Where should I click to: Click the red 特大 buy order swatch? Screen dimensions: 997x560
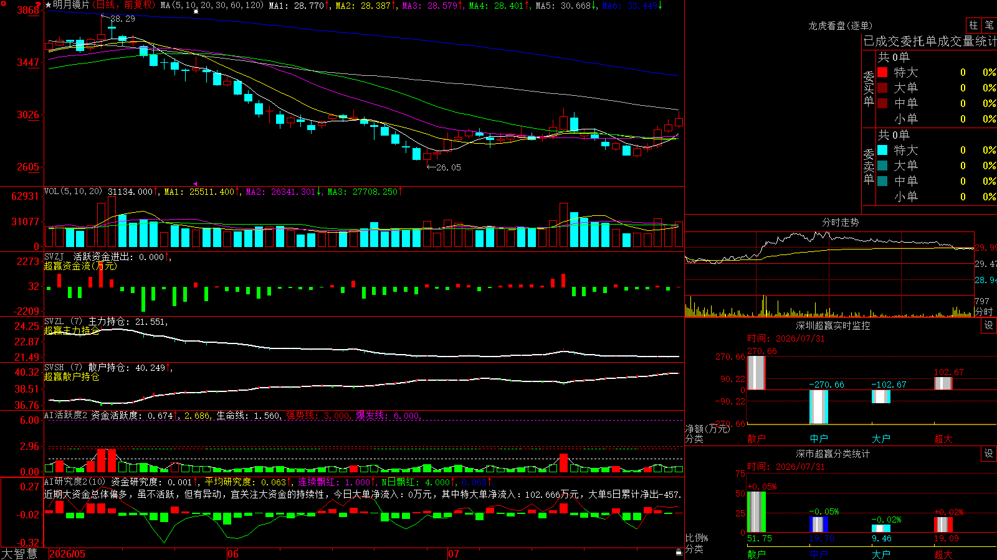click(882, 72)
